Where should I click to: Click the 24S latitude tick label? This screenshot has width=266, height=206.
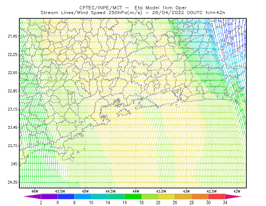[x=14, y=164]
